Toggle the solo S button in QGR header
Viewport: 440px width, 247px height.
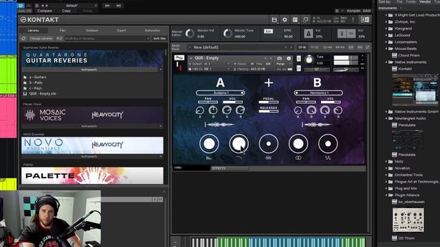point(298,58)
